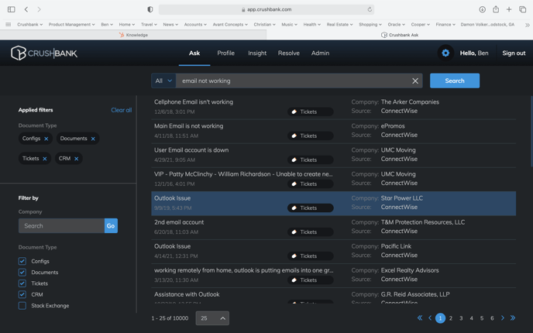Expand the Accounts bookmarks folder
533x333 pixels.
195,25
